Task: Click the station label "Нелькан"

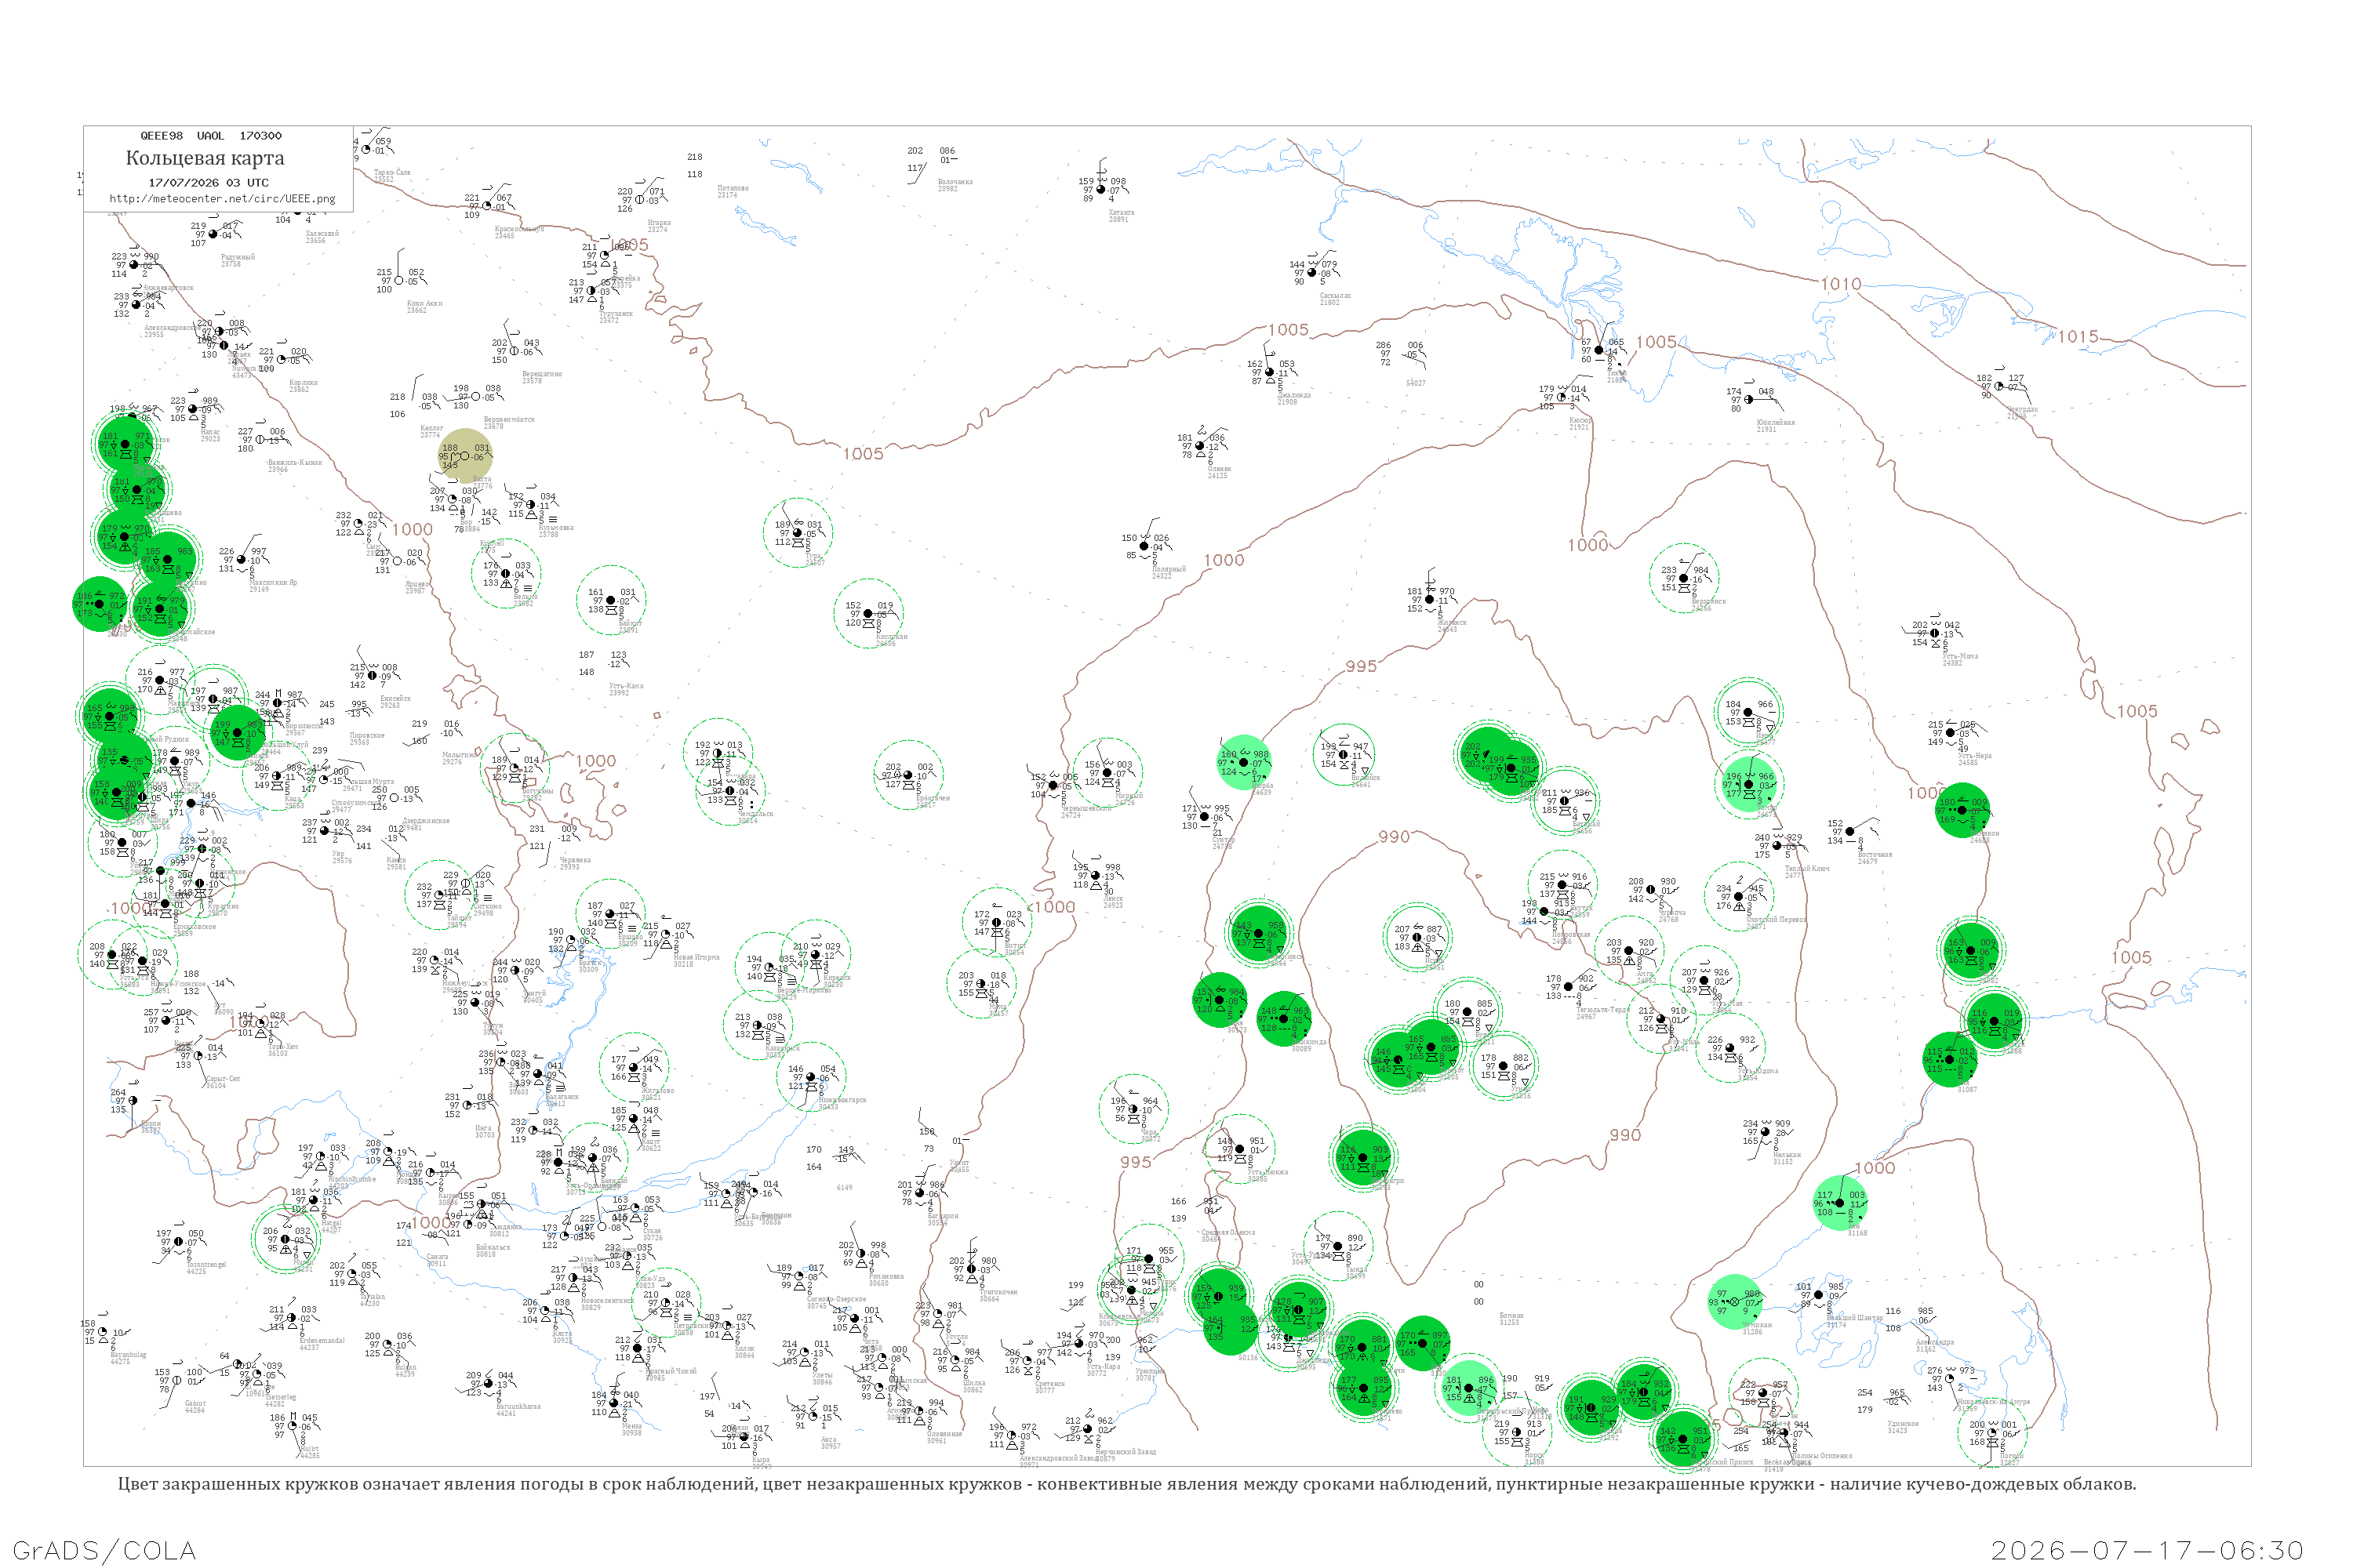Action: coord(1787,1155)
